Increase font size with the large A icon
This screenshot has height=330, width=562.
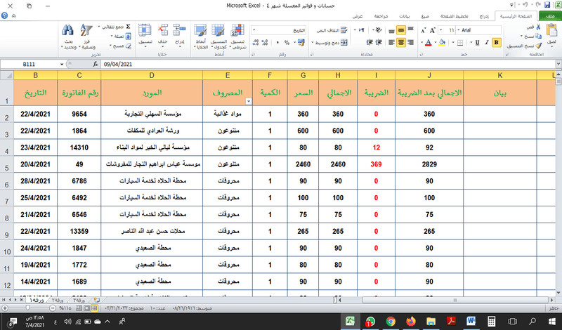click(432, 30)
